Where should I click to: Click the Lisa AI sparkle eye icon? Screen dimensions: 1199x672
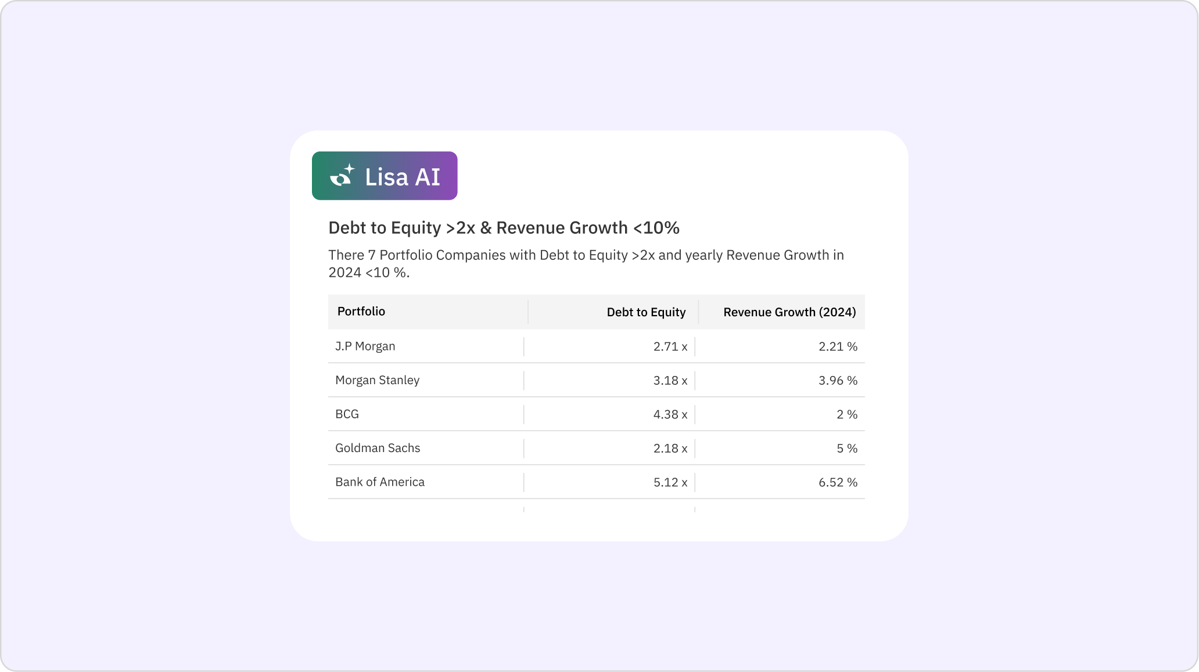point(342,175)
